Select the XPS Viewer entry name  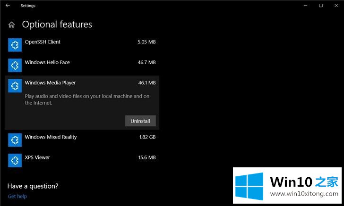tap(37, 157)
